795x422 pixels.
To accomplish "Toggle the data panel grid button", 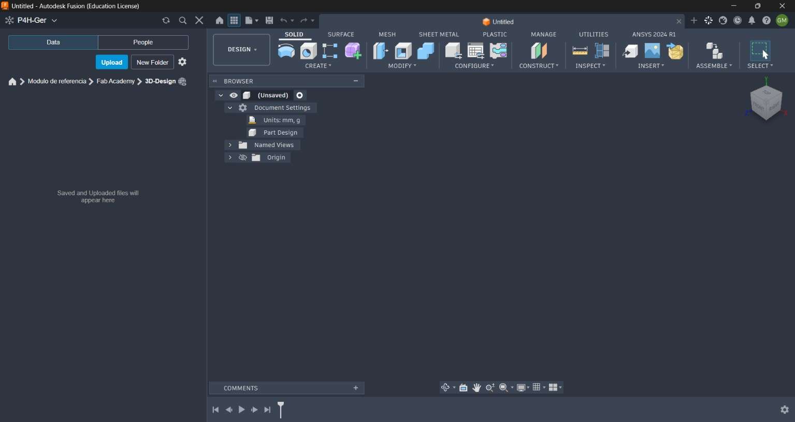I will click(234, 21).
